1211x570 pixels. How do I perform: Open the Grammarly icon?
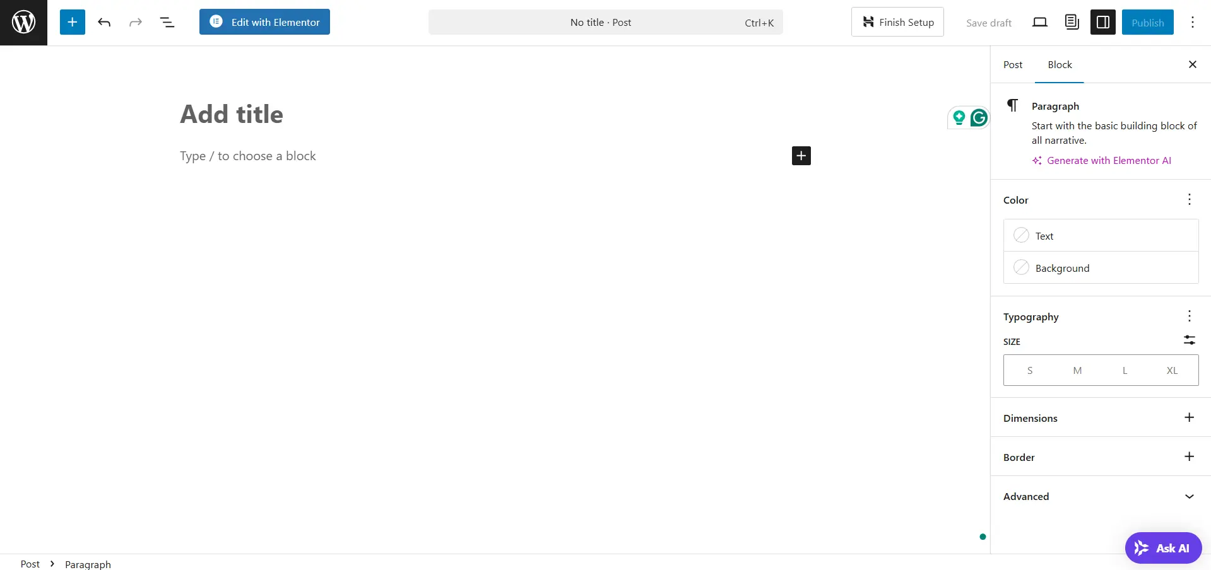pyautogui.click(x=979, y=118)
